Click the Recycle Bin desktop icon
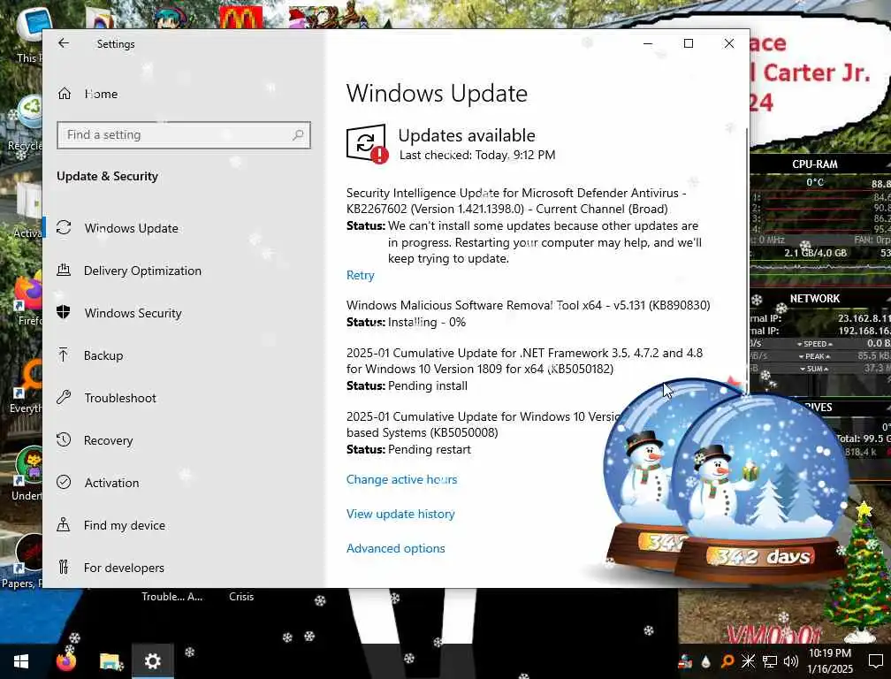The height and width of the screenshot is (679, 891). (29, 112)
